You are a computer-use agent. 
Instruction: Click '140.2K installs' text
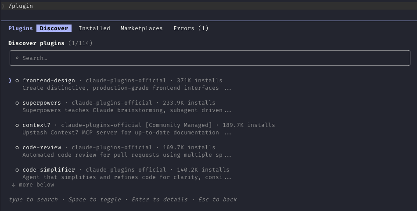tap(203, 170)
